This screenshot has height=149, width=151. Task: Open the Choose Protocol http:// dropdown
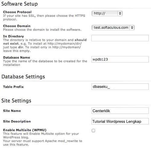tap(107, 13)
